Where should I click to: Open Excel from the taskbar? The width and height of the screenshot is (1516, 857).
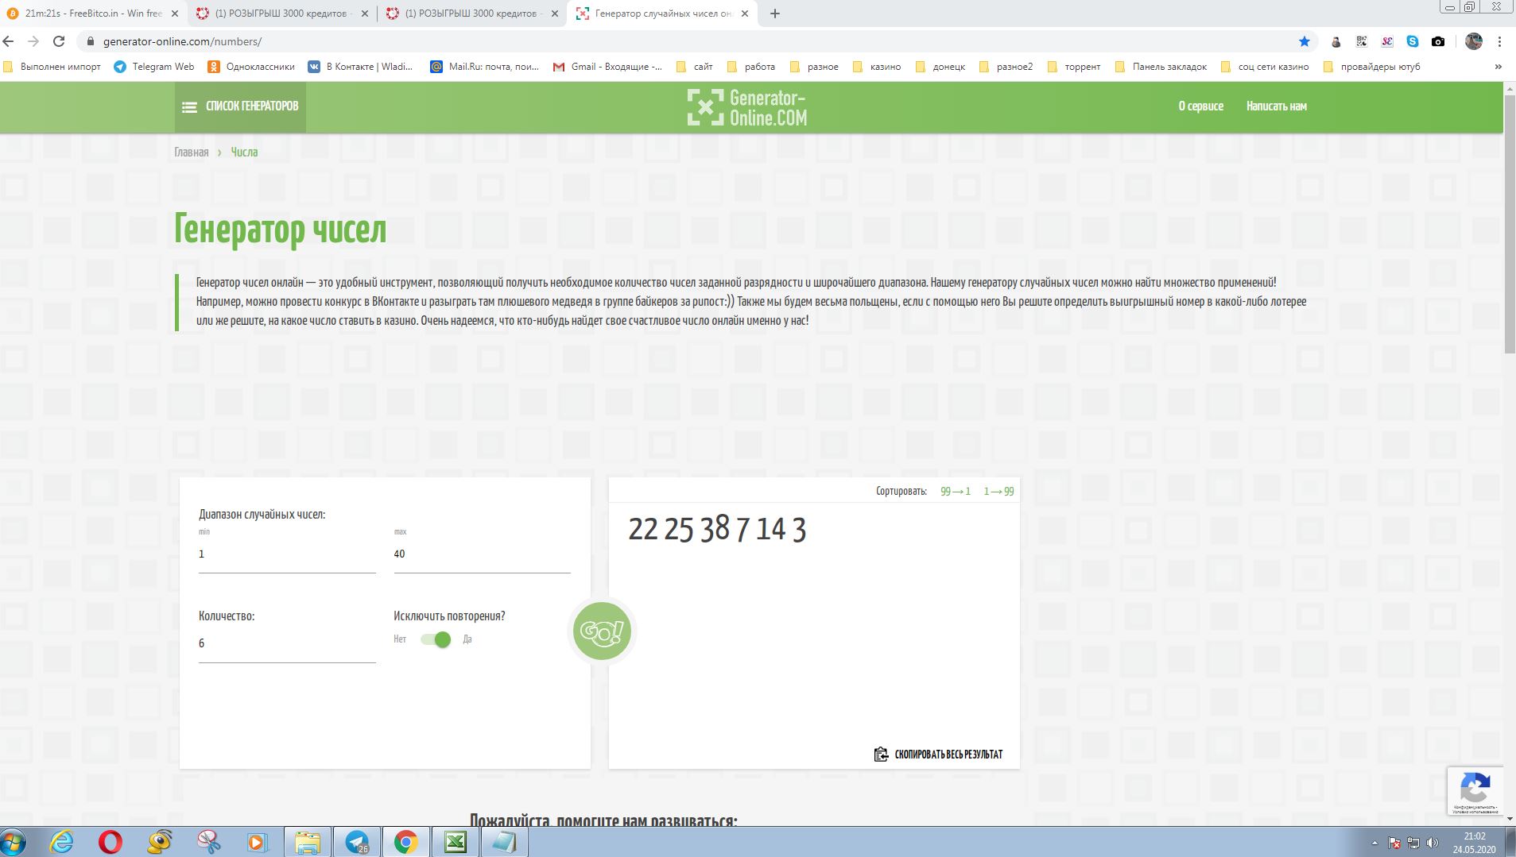point(455,841)
